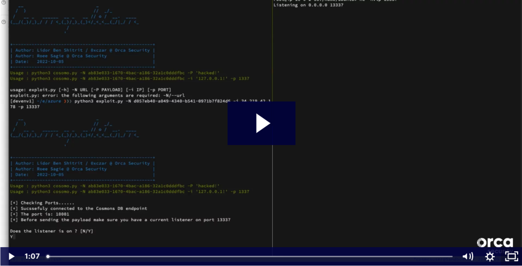Click the second question-mark help icon
This screenshot has width=522, height=266.
pos(4,22)
